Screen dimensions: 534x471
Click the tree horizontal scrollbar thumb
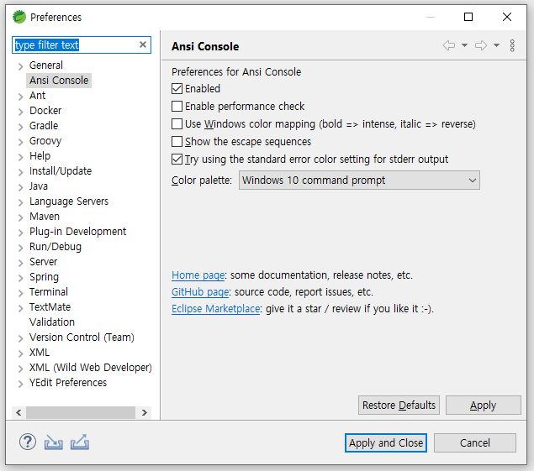[81, 412]
